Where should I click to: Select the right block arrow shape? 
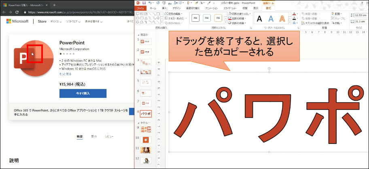click(x=158, y=18)
